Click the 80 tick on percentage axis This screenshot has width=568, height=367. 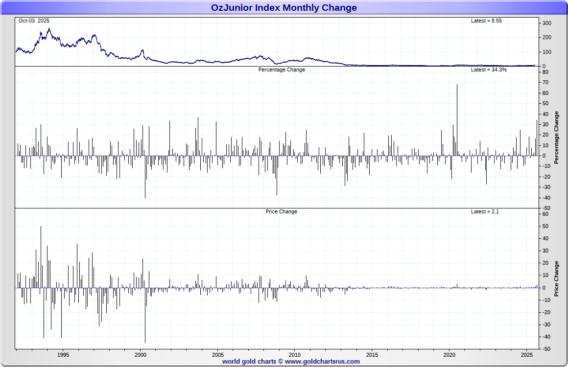(x=545, y=72)
